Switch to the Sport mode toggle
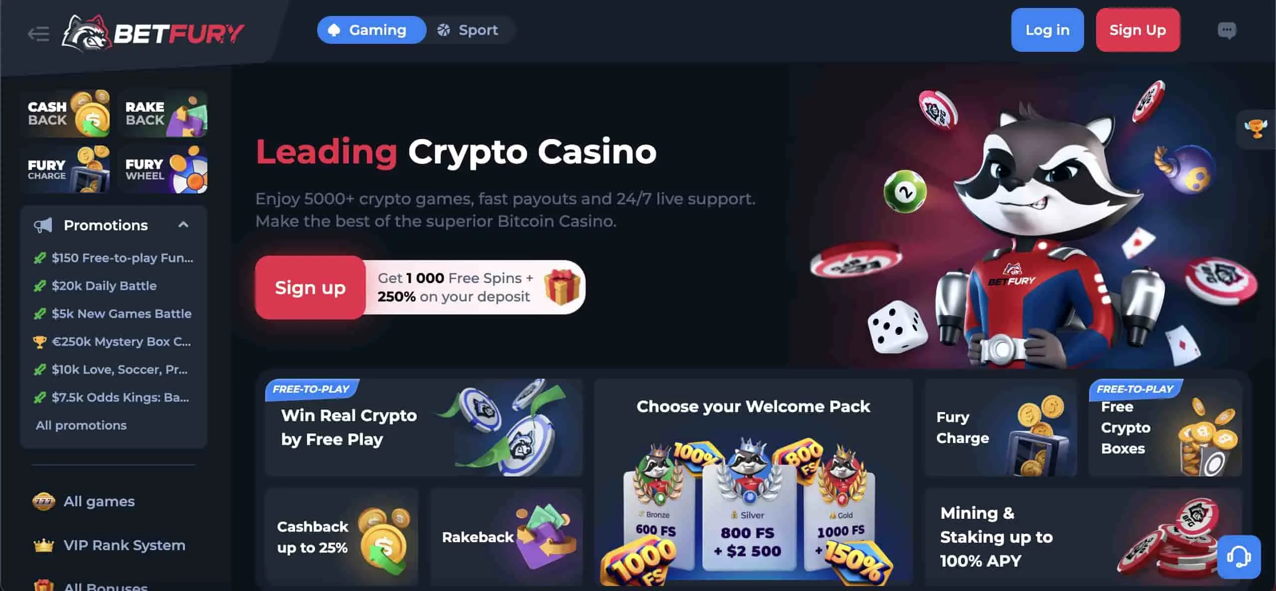This screenshot has width=1276, height=591. point(468,30)
